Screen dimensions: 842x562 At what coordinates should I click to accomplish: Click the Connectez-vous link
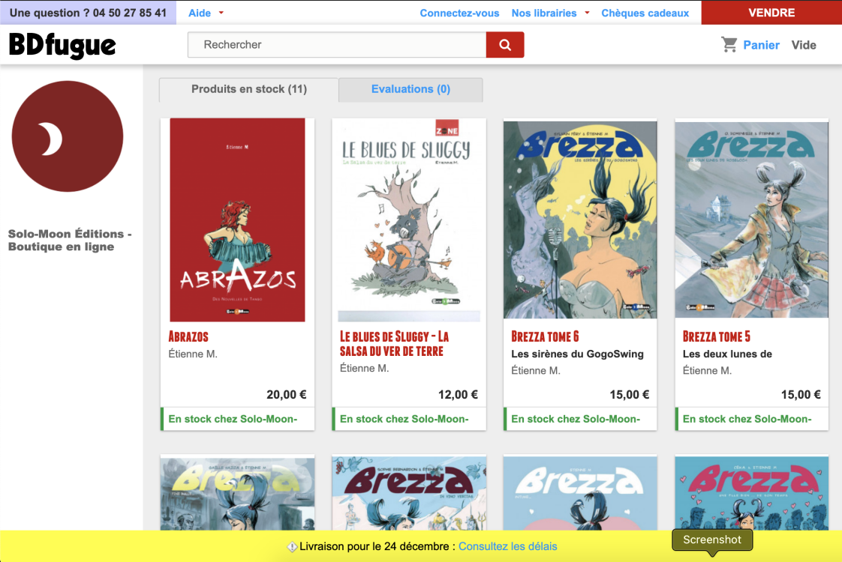[459, 13]
